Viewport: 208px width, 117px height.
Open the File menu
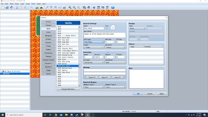(2, 4)
